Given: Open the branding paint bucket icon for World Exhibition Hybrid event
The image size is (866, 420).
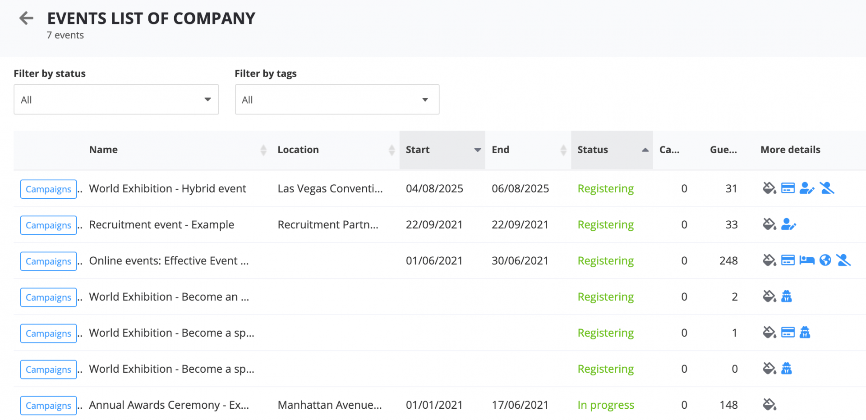Looking at the screenshot, I should (x=769, y=188).
